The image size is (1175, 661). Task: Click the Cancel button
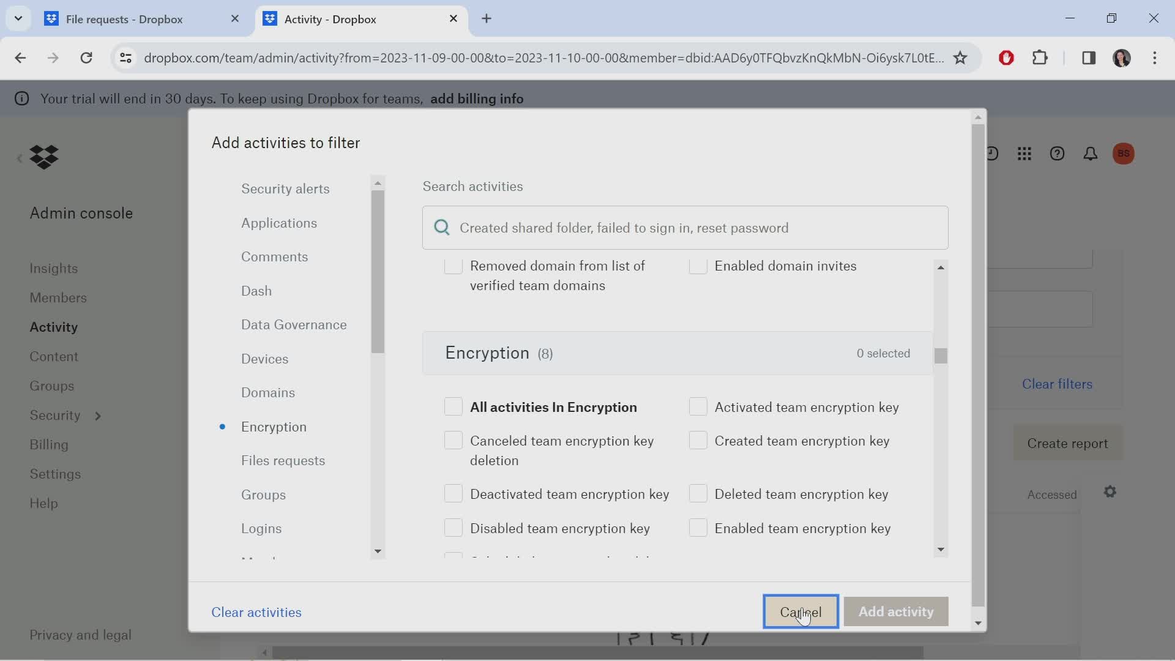(x=800, y=611)
